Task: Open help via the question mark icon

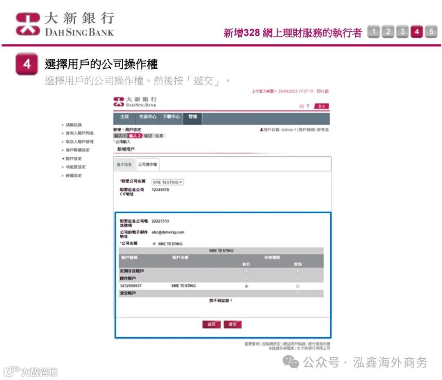Action: point(308,106)
